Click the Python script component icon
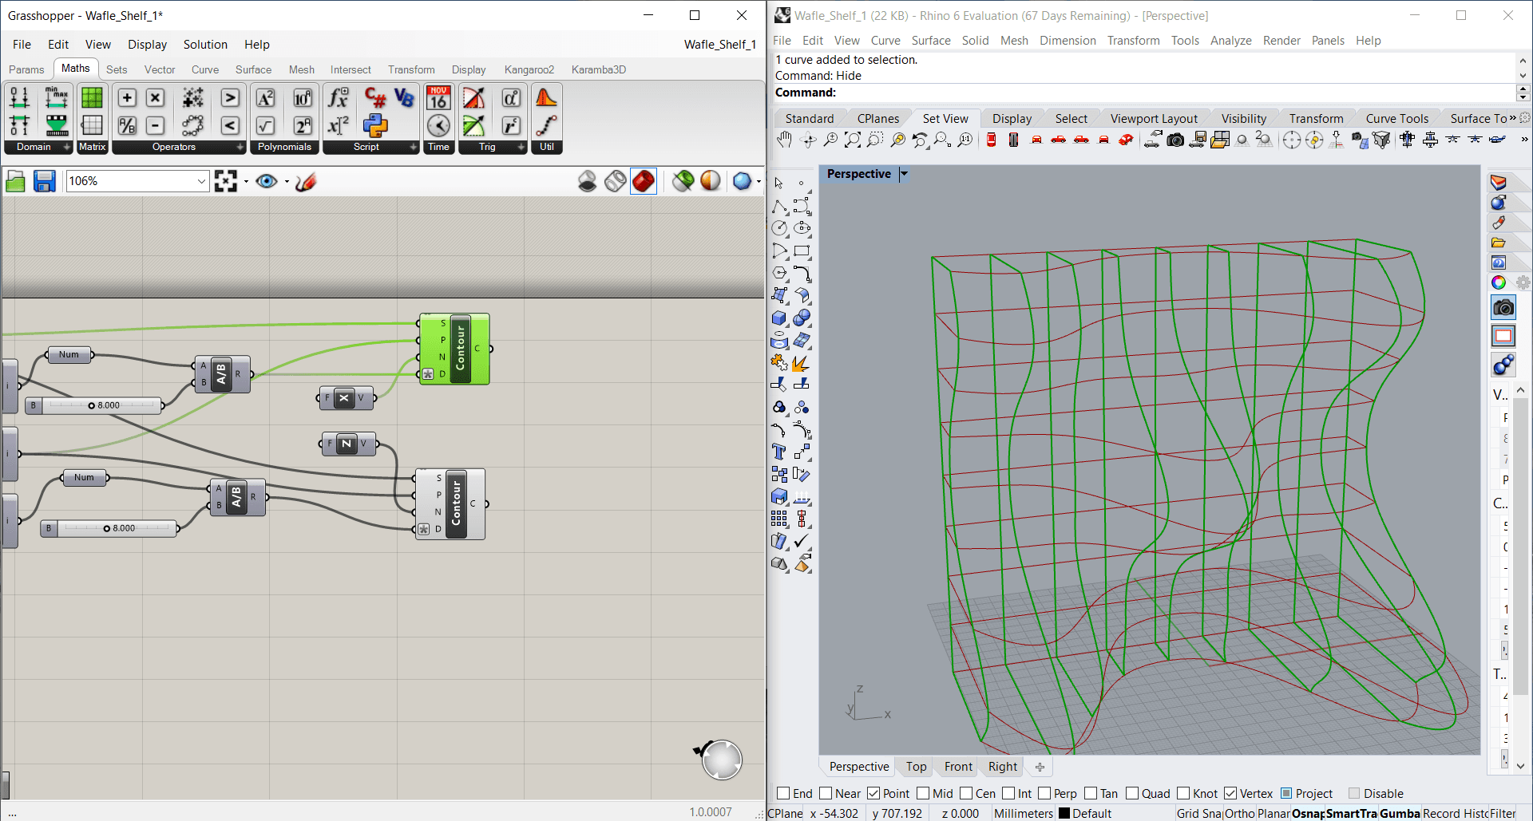The width and height of the screenshot is (1533, 821). click(x=375, y=125)
